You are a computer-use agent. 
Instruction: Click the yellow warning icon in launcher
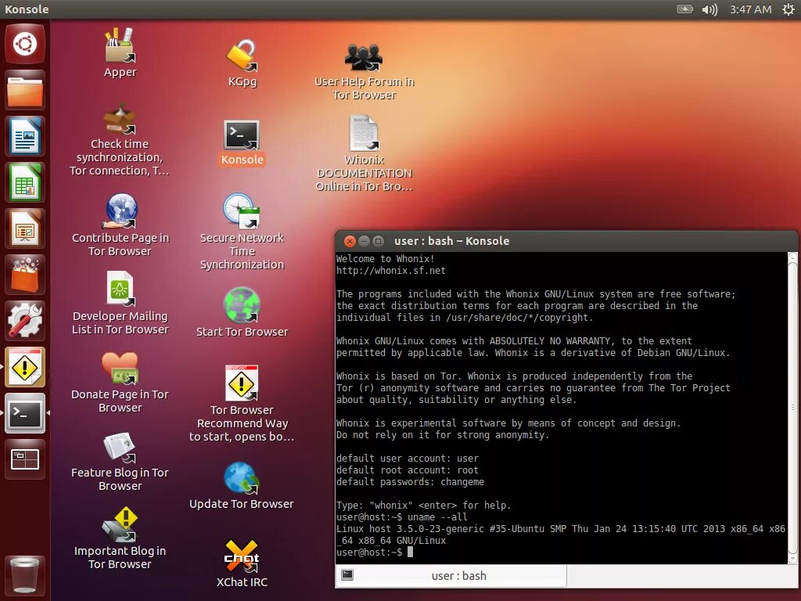click(x=25, y=367)
